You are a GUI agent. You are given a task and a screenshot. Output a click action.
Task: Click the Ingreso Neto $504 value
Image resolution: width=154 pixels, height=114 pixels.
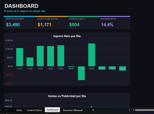(x=74, y=25)
